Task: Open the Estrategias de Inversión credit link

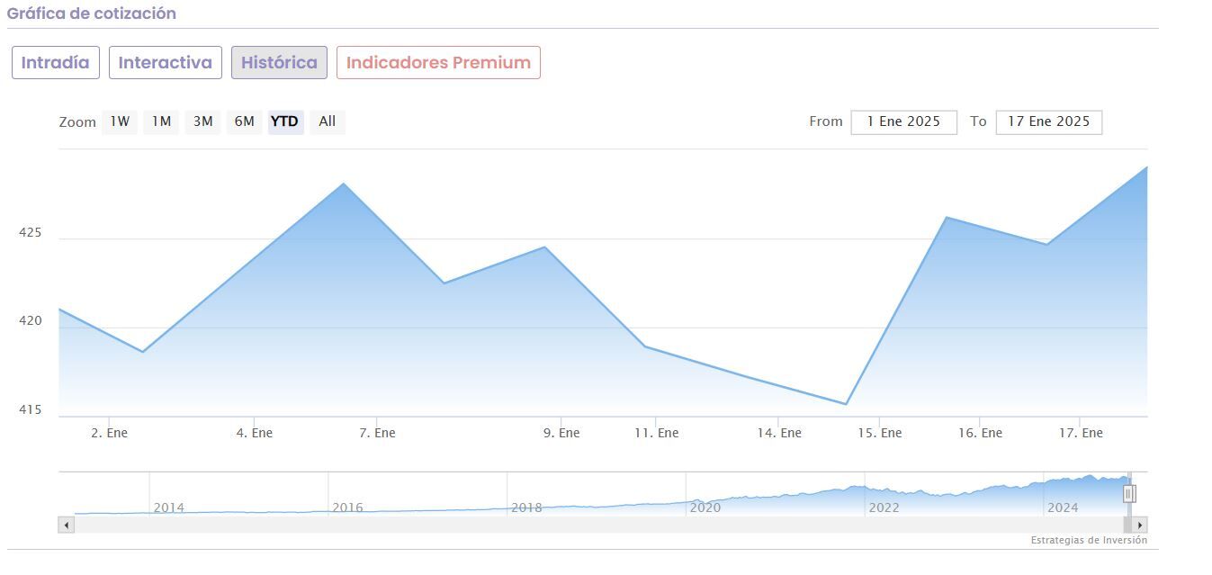Action: (x=1089, y=541)
